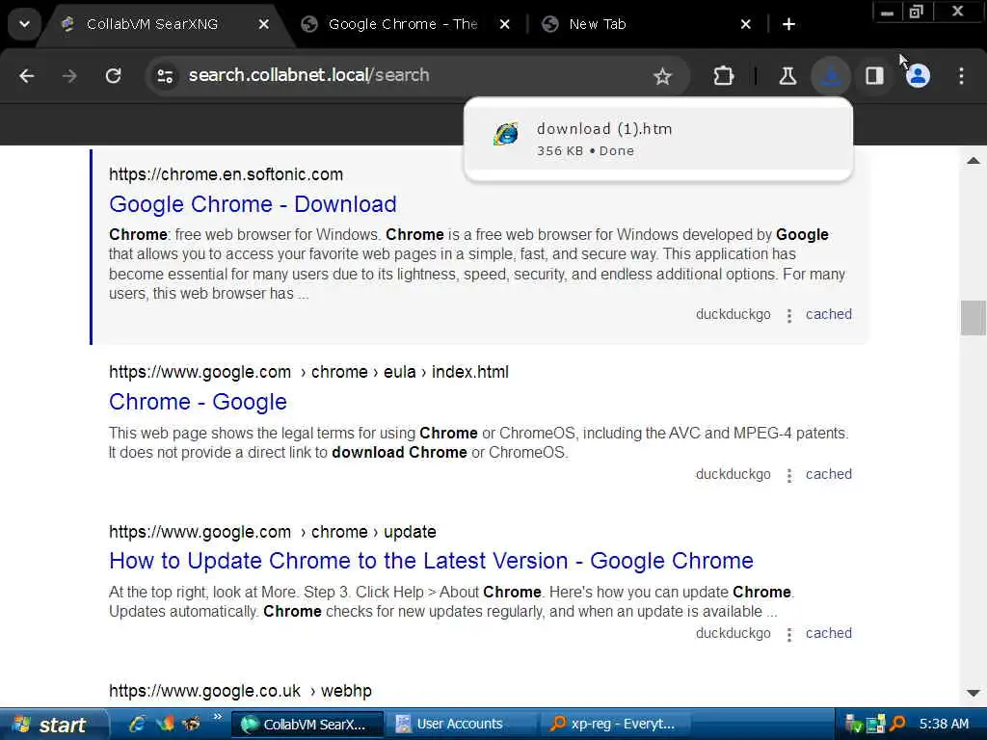Open cached link for Softonic result

828,314
